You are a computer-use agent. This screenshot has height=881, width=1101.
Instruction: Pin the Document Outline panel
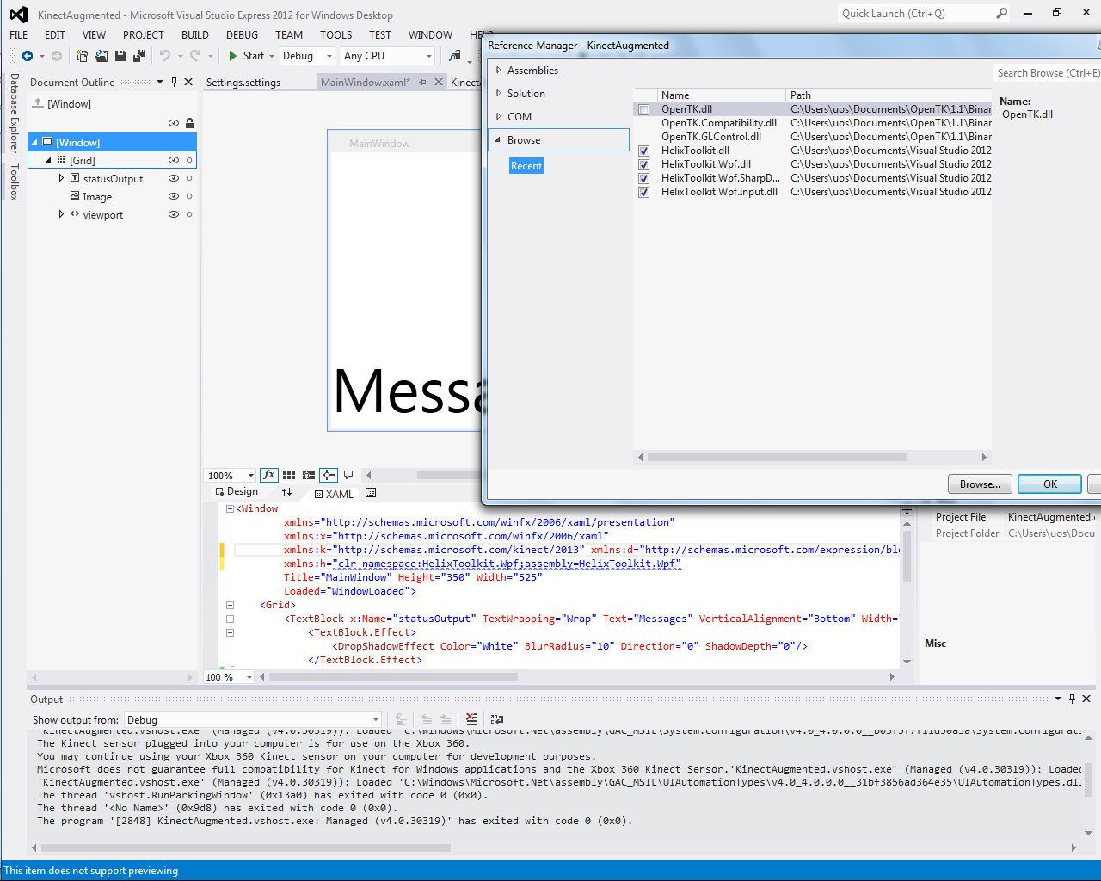pyautogui.click(x=175, y=82)
